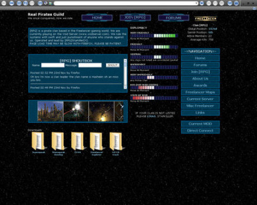Open the address bar history dropdown arrow

pos(196,3)
